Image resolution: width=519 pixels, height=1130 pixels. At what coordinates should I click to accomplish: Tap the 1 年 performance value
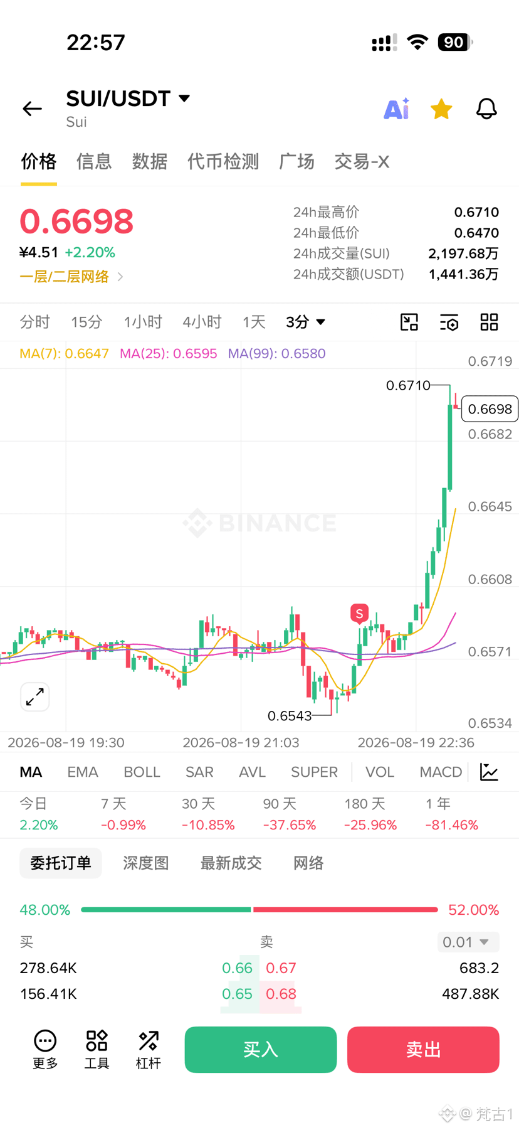[451, 825]
